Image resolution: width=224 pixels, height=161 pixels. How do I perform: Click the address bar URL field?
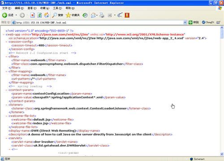tap(99, 22)
